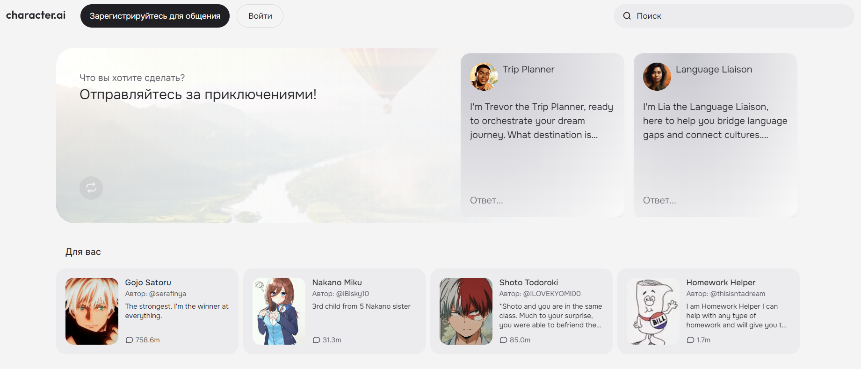The width and height of the screenshot is (861, 369).
Task: Click the character.ai logo
Action: [x=36, y=15]
